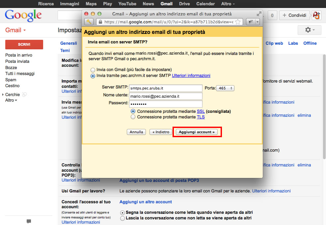Click the Google logo
This screenshot has height=225, width=326.
pyautogui.click(x=23, y=15)
